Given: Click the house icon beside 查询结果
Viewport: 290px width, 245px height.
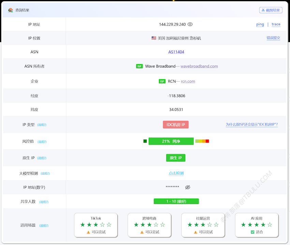Looking at the screenshot, I should 11,10.
